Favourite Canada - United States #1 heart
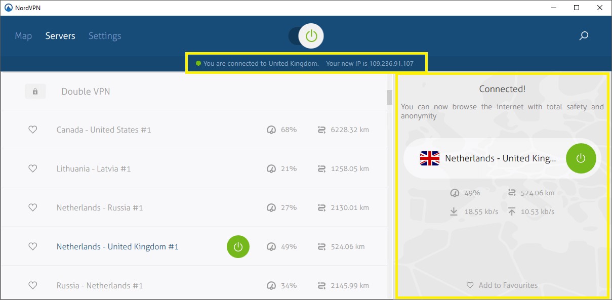612x300 pixels. tap(32, 130)
